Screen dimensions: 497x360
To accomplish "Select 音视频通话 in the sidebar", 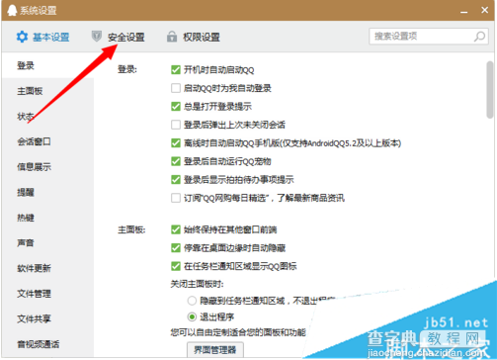I will tap(48, 344).
